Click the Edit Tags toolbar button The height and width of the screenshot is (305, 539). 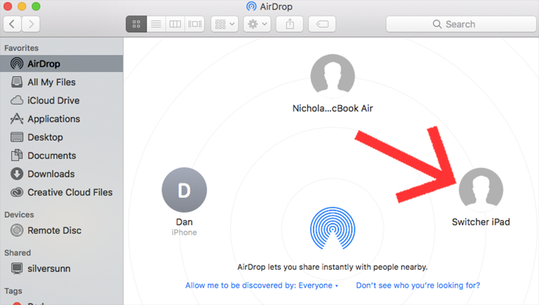coord(322,24)
